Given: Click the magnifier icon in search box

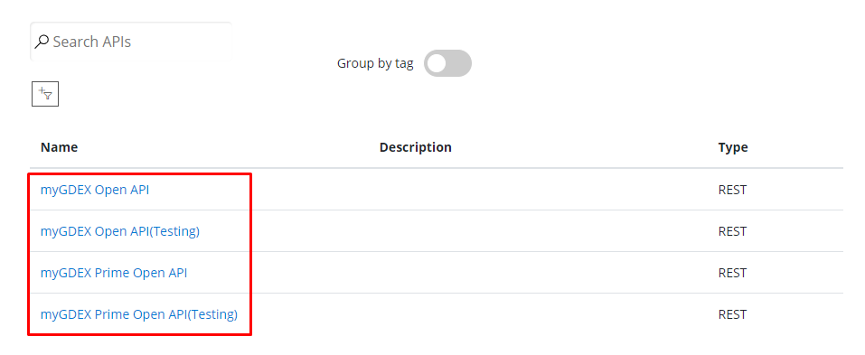Looking at the screenshot, I should point(42,42).
